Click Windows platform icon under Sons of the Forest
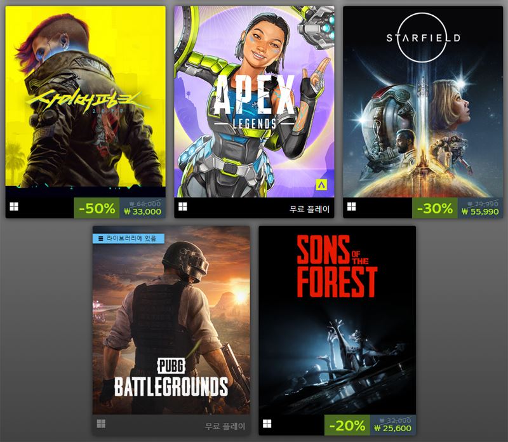Viewport: 508px width, 442px height. tap(267, 424)
